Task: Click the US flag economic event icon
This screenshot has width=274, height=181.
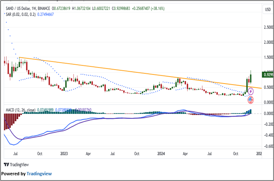Action: click(251, 100)
